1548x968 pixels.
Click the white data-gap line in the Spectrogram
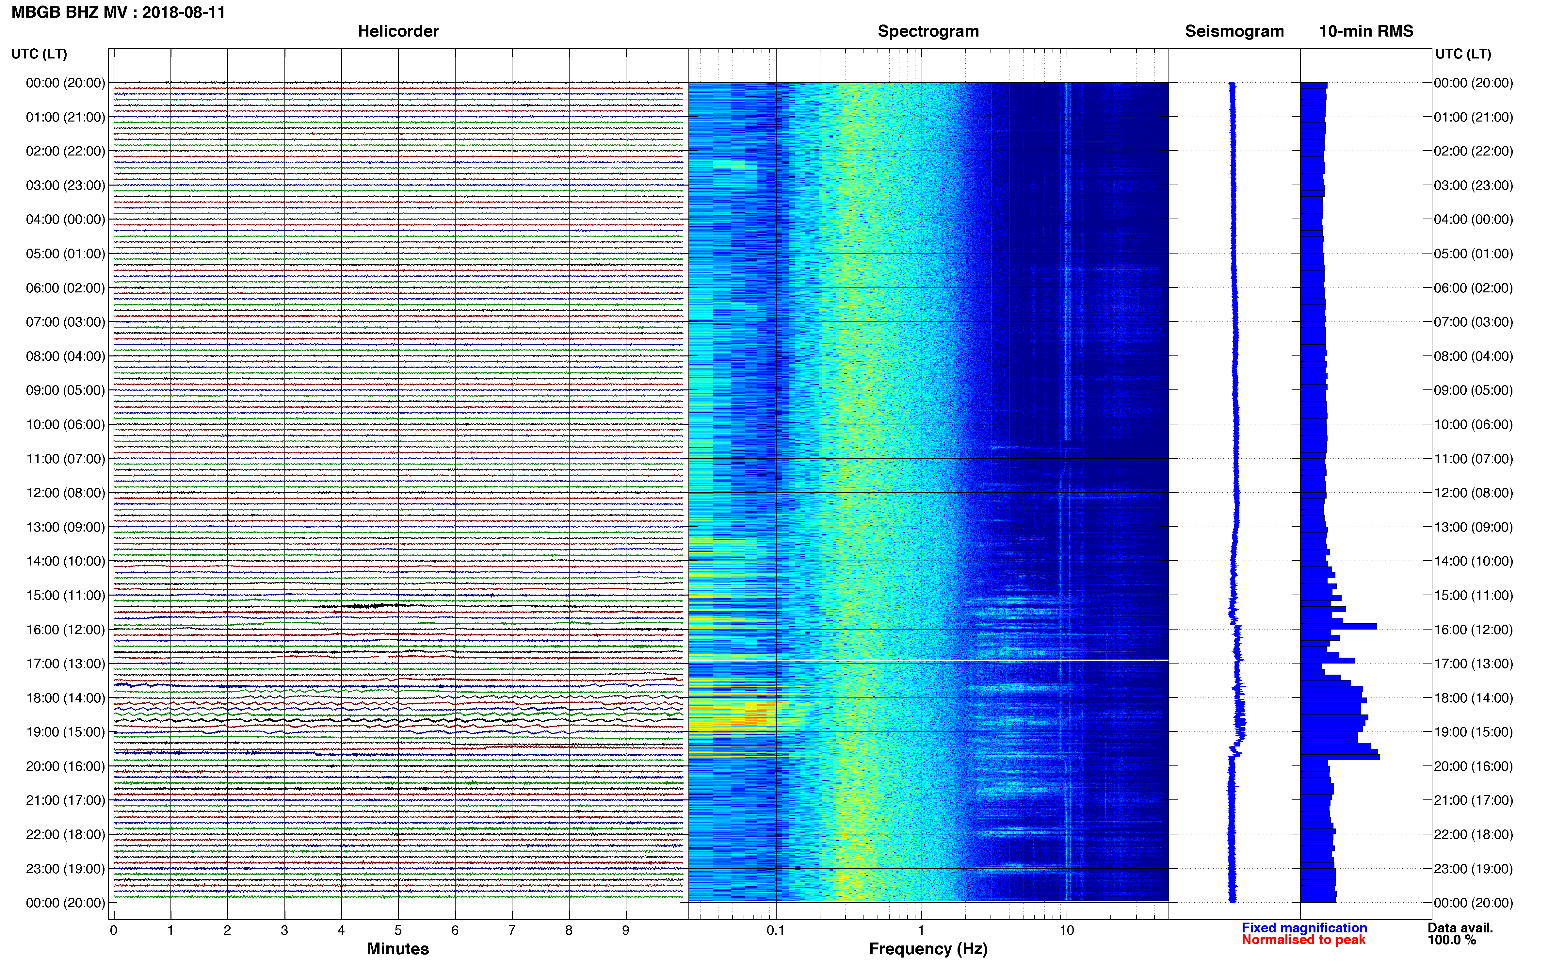coord(928,660)
